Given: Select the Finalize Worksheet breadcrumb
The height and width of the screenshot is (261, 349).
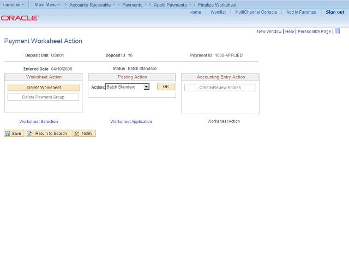Looking at the screenshot, I should pyautogui.click(x=217, y=5).
